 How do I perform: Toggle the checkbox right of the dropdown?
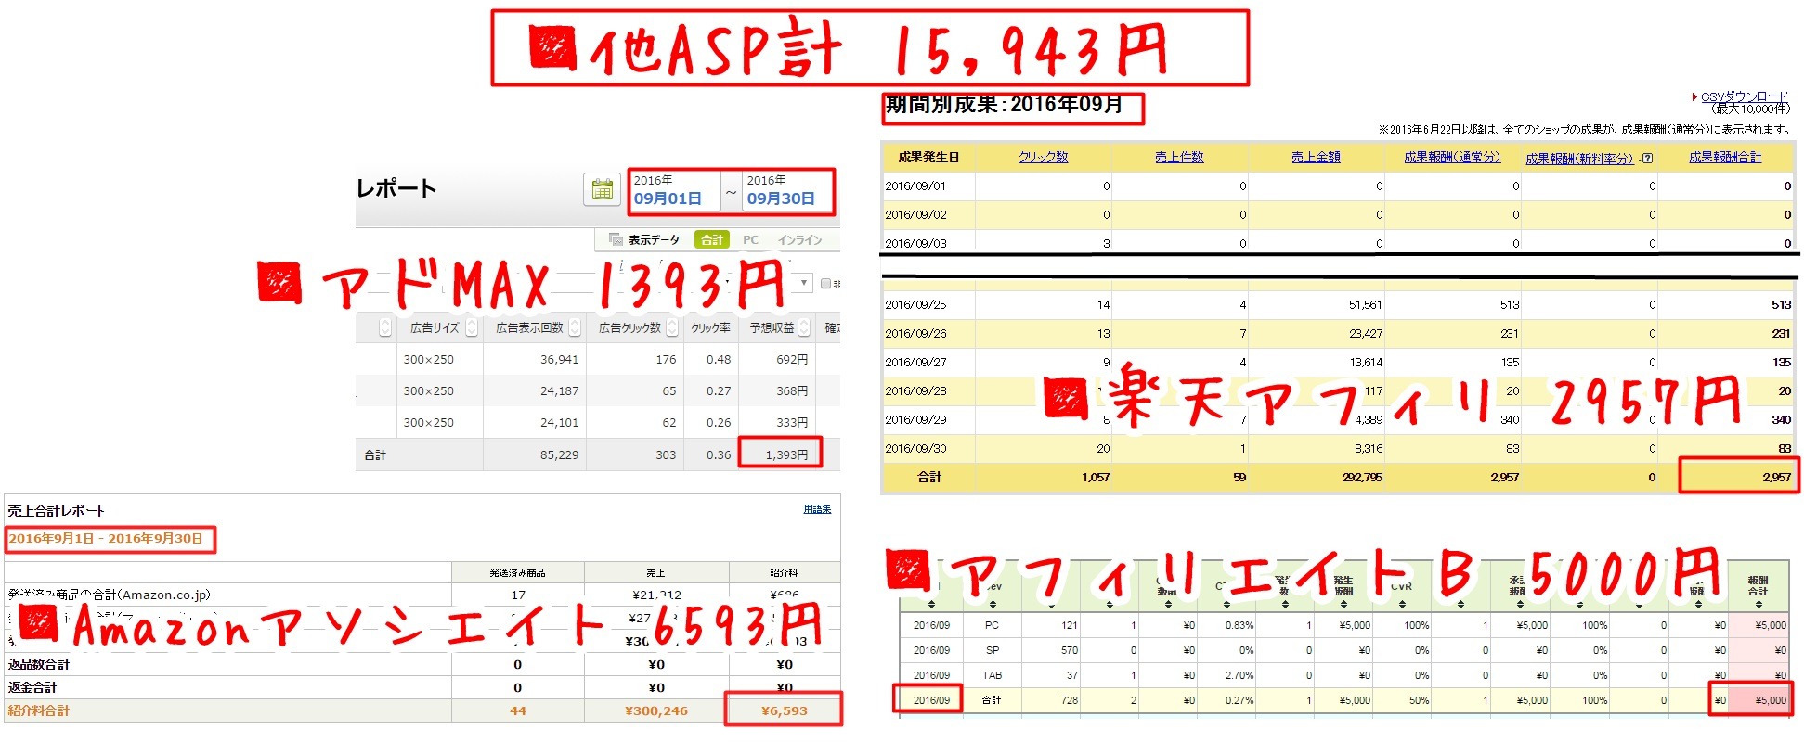825,284
